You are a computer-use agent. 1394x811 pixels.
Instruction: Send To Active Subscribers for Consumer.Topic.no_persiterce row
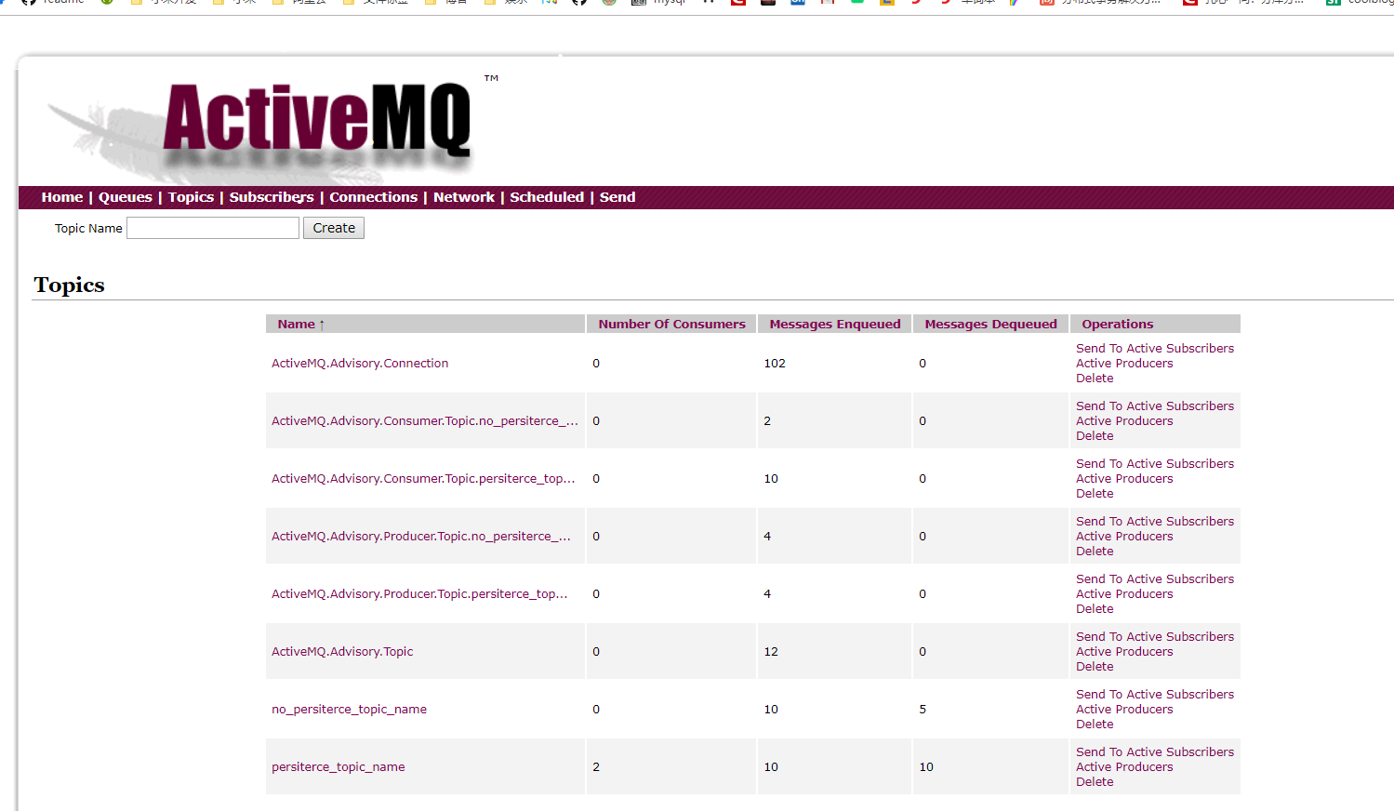(x=1155, y=406)
